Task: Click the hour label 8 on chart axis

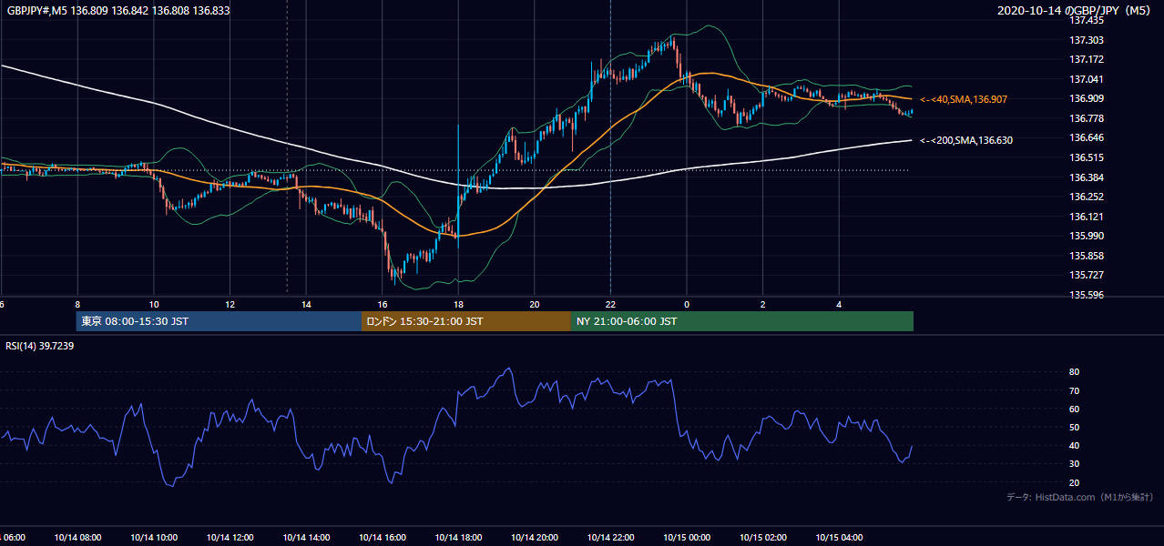Action: 77,305
